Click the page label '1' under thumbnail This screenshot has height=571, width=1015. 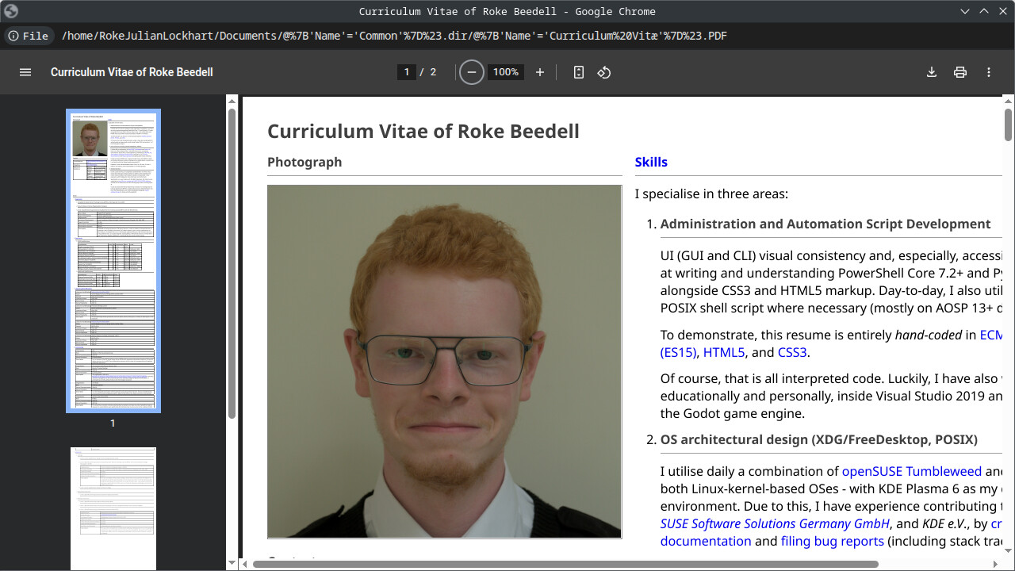113,423
